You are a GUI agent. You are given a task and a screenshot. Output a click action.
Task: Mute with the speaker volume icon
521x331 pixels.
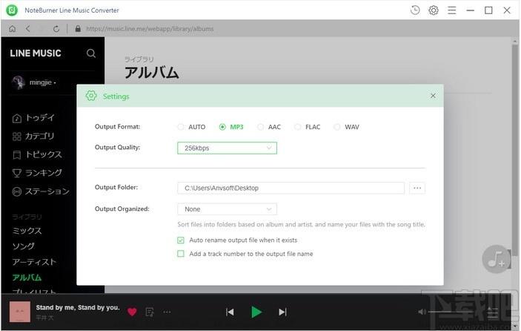[422, 312]
